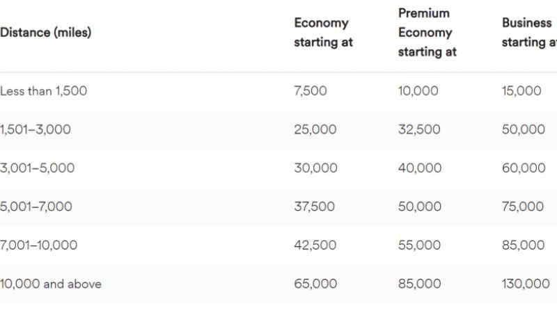Click the 7,500 Economy value
Screen dimensions: 557x313
(x=310, y=90)
